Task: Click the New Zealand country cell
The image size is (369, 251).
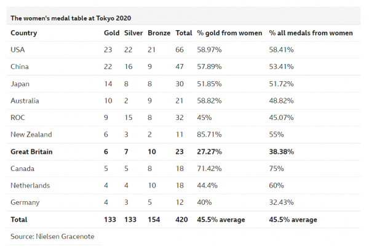Action: (x=31, y=135)
